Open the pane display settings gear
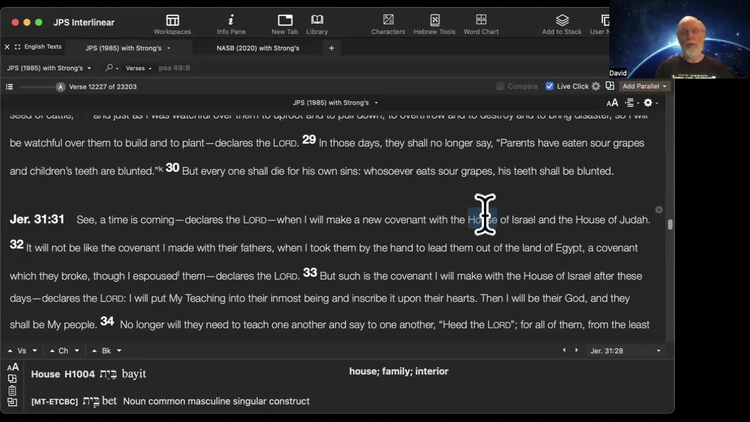750x422 pixels. click(650, 103)
